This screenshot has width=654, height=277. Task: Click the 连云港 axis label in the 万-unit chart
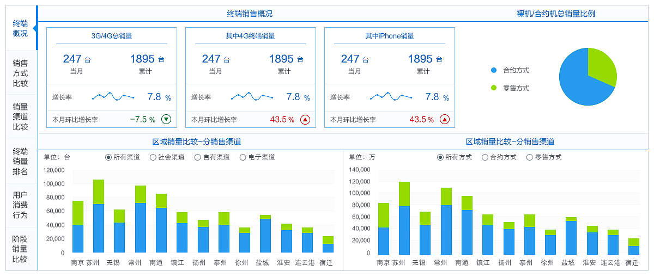click(611, 263)
